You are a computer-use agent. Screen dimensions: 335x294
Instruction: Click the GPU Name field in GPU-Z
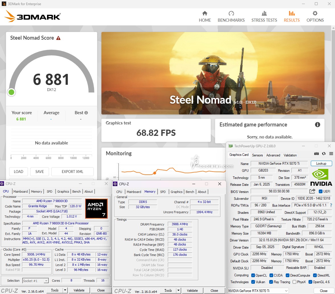[x=279, y=164]
